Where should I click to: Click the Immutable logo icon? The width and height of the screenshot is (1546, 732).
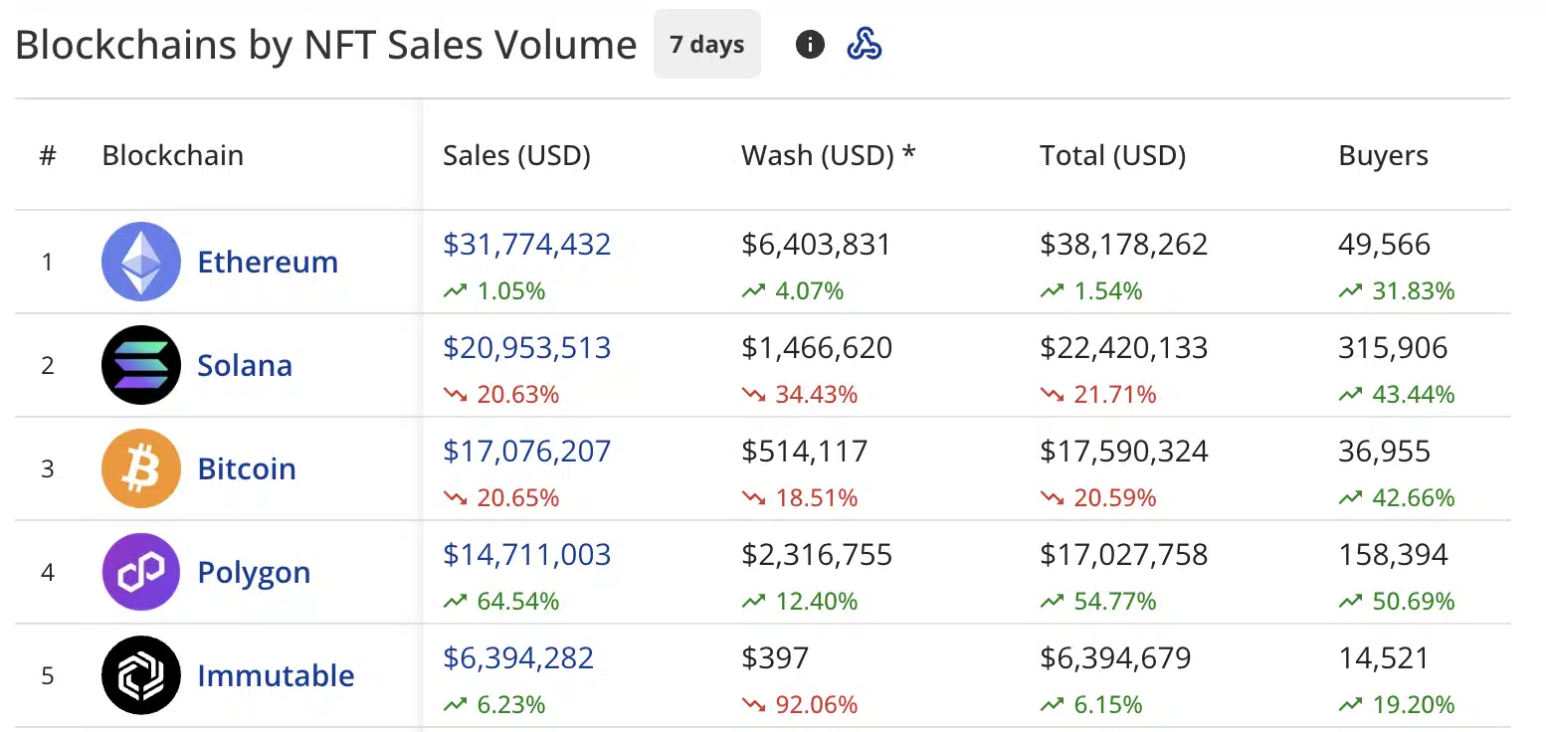pyautogui.click(x=141, y=675)
